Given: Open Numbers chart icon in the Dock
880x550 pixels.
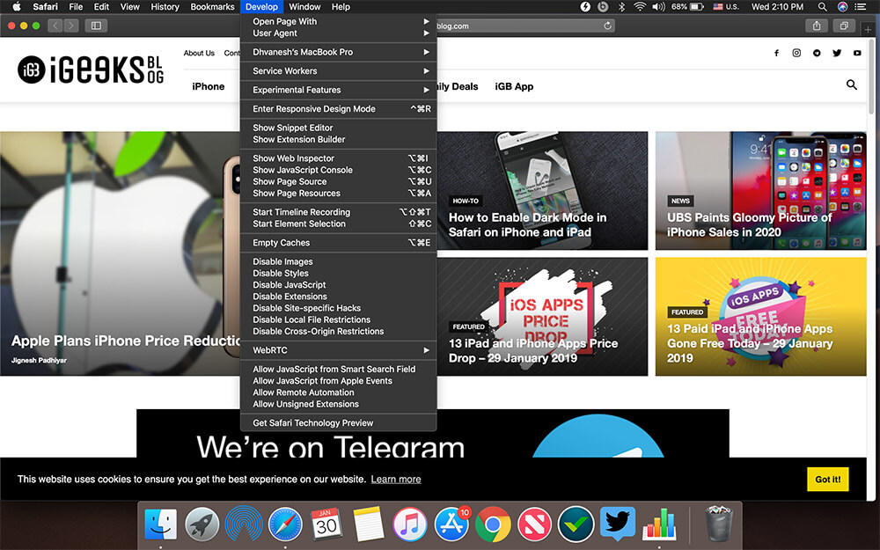Looking at the screenshot, I should click(x=659, y=524).
